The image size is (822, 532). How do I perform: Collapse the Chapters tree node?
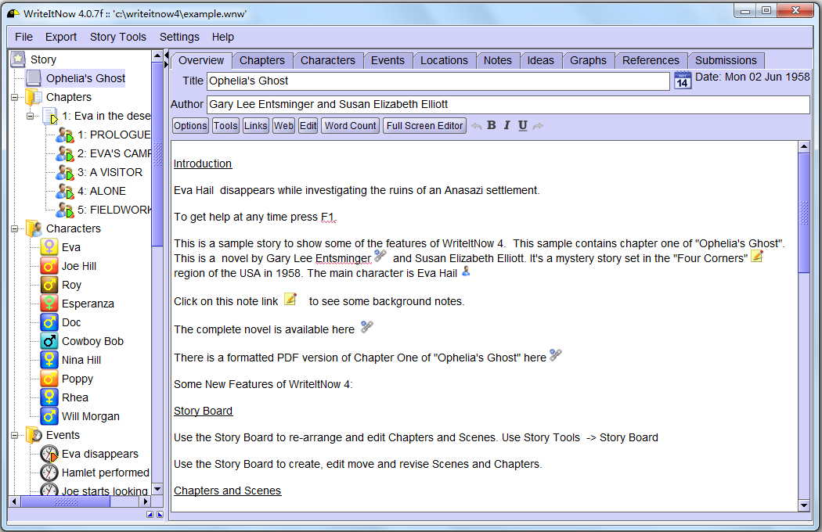pos(14,98)
